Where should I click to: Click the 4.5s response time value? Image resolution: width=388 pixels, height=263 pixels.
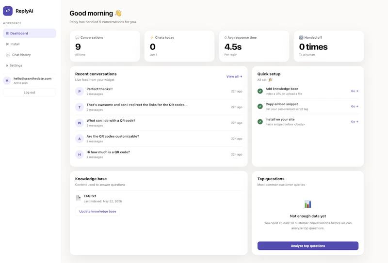[233, 46]
